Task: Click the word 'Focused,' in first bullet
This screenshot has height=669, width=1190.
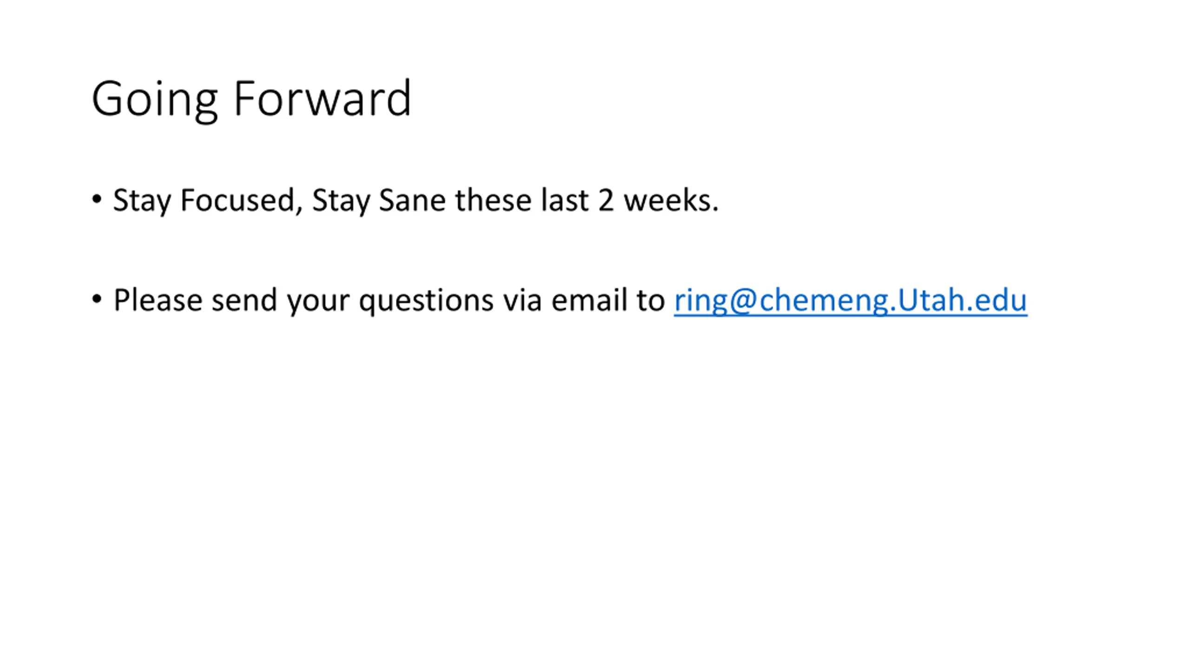Action: (x=242, y=201)
